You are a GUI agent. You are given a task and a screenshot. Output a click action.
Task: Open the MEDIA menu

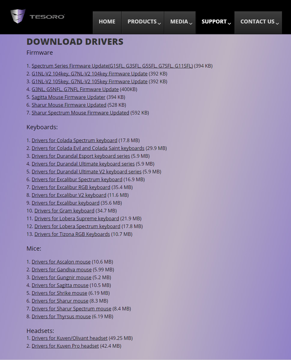[x=180, y=23]
